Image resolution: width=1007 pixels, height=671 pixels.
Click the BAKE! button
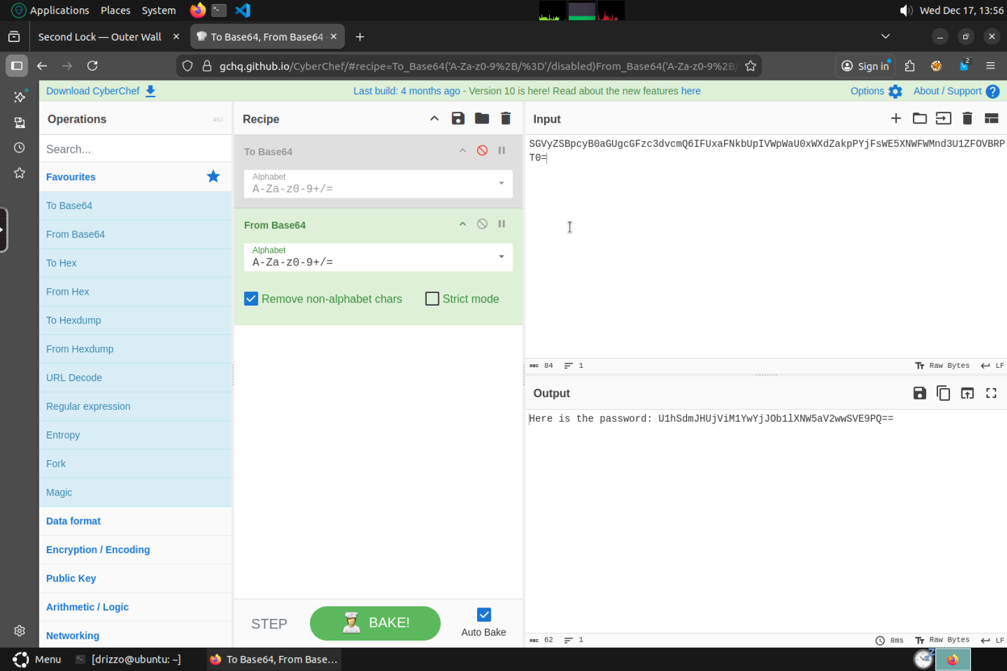pyautogui.click(x=375, y=623)
